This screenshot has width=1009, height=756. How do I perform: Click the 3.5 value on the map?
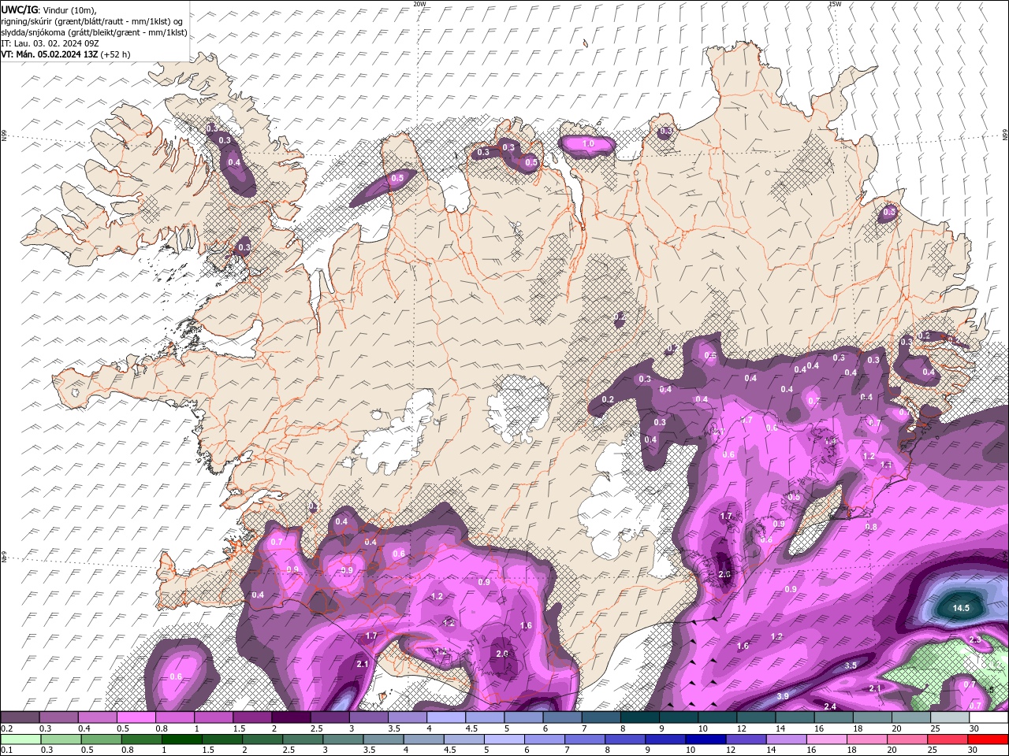tap(851, 665)
